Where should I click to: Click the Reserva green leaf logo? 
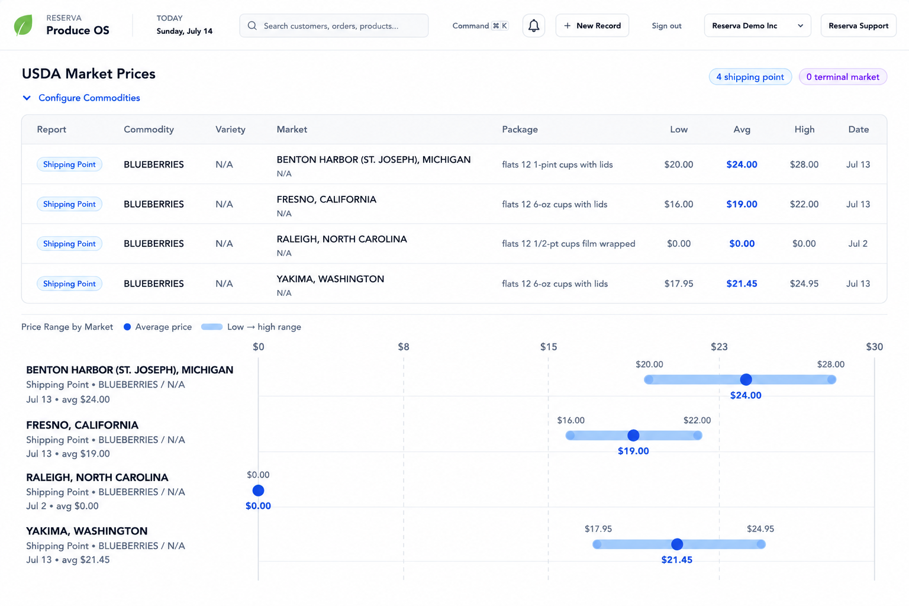click(23, 25)
